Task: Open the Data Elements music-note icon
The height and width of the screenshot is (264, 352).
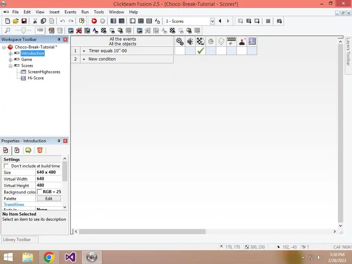Action: click(157, 21)
